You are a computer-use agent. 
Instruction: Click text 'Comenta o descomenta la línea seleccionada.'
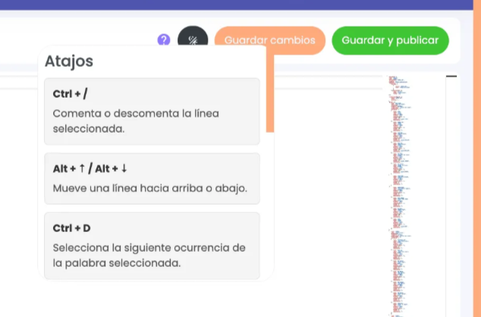(x=136, y=121)
